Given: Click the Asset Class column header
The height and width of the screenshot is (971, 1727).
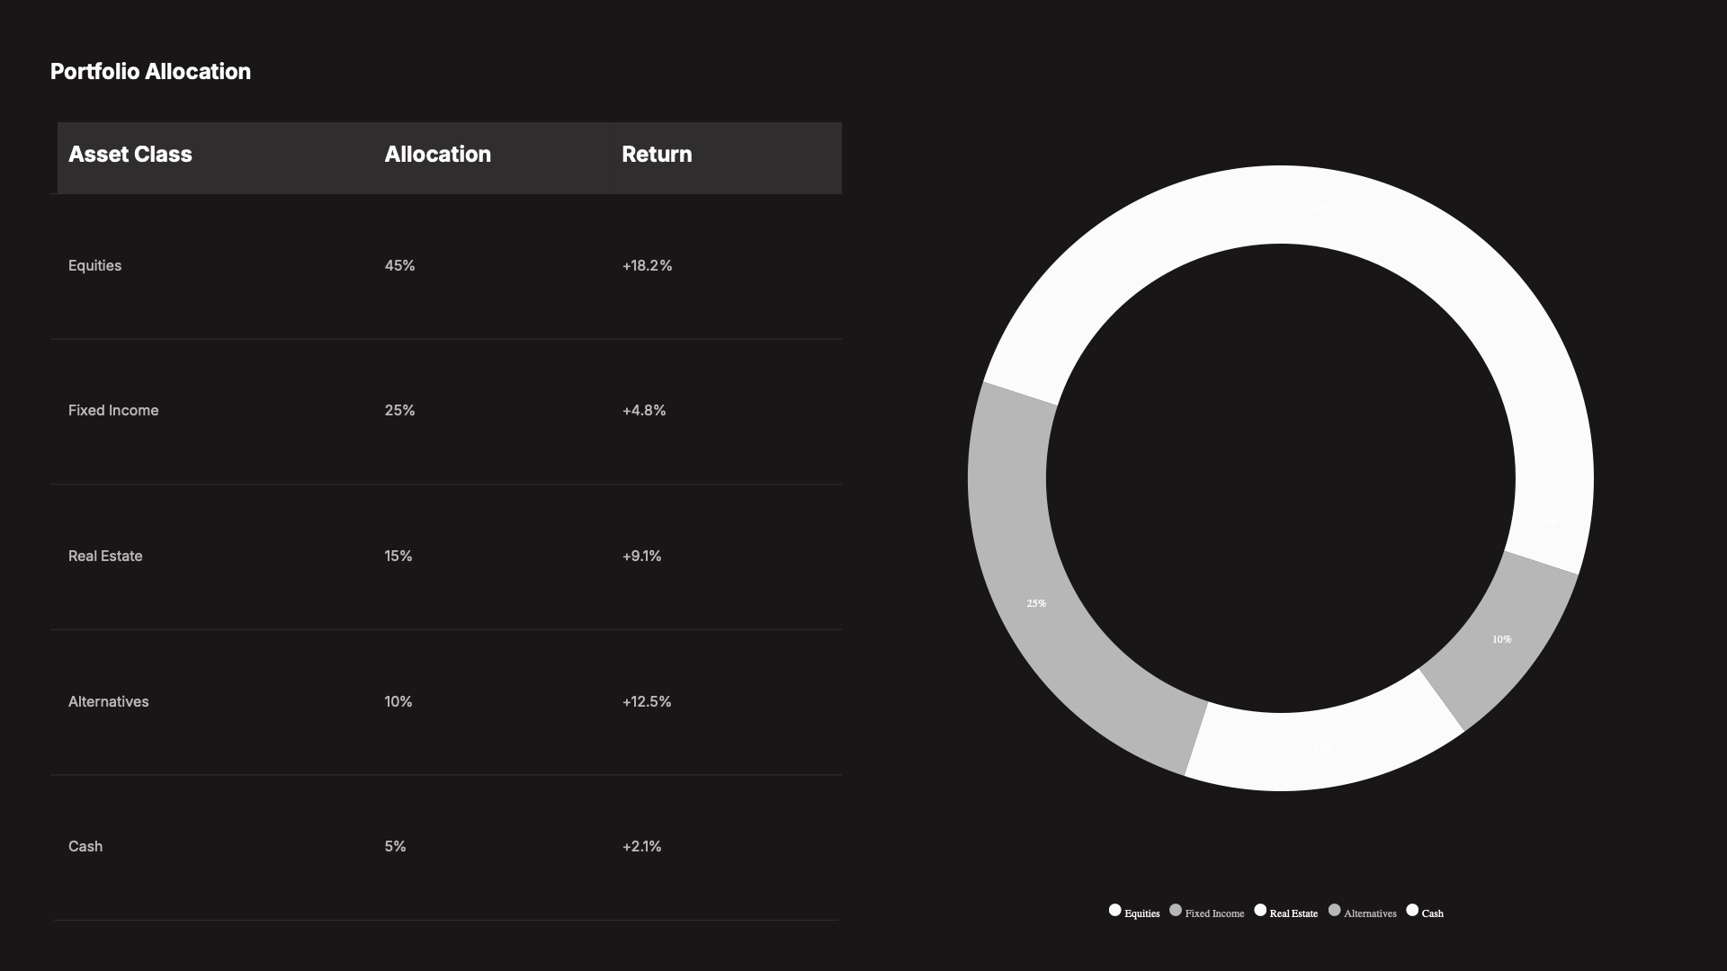Looking at the screenshot, I should click(x=130, y=155).
